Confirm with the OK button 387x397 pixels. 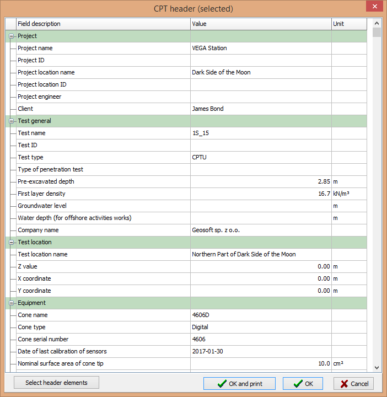click(x=303, y=384)
